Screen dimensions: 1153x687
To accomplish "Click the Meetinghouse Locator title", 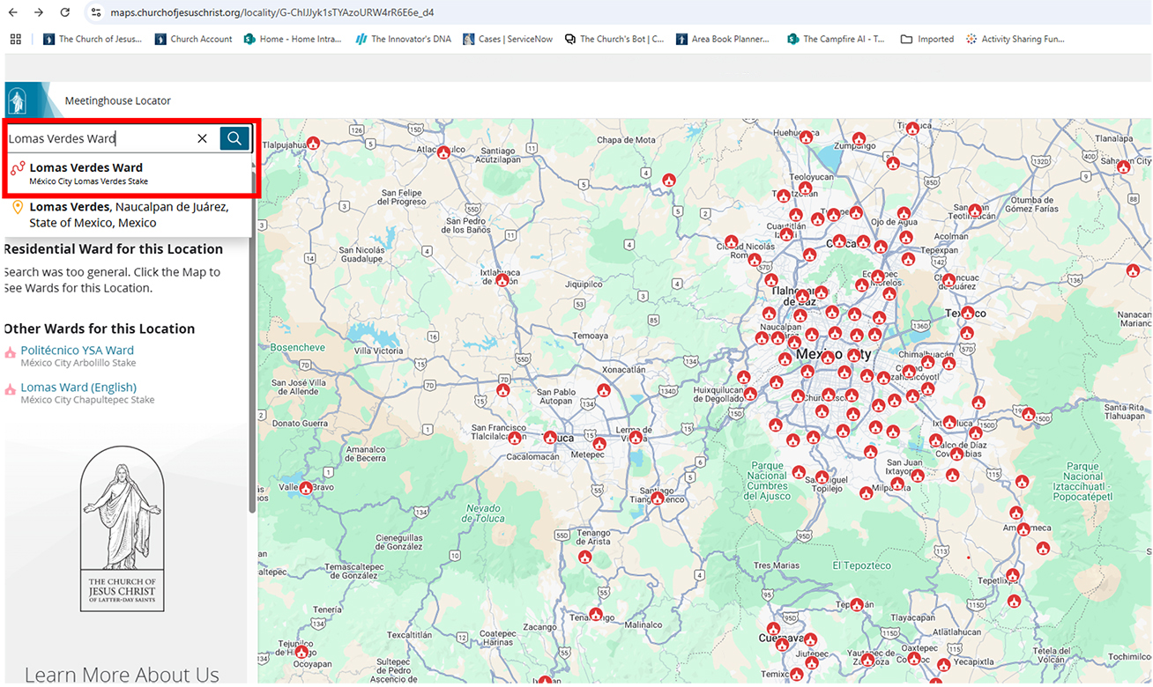I will [117, 100].
